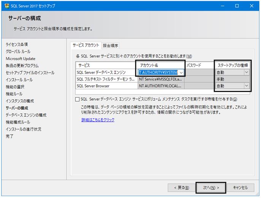Select the SQL Server Browser service row

(x=106, y=86)
